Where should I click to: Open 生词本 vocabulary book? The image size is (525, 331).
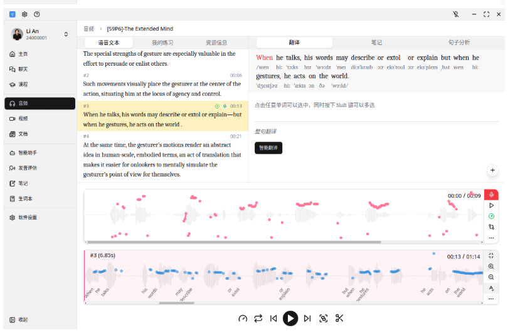point(40,199)
